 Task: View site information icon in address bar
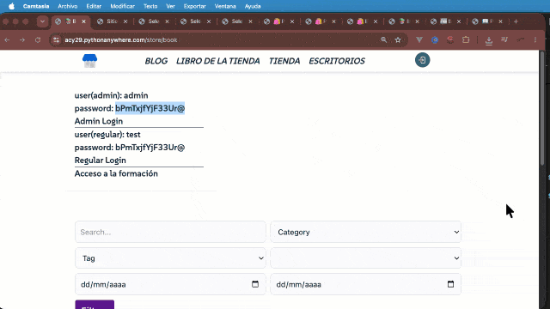click(56, 40)
